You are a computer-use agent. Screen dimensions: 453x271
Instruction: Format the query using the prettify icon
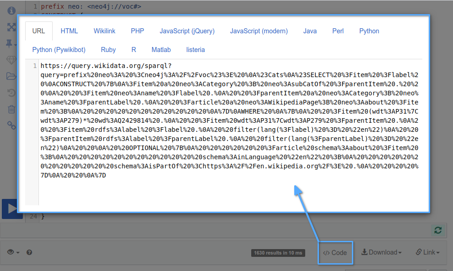[x=11, y=60]
